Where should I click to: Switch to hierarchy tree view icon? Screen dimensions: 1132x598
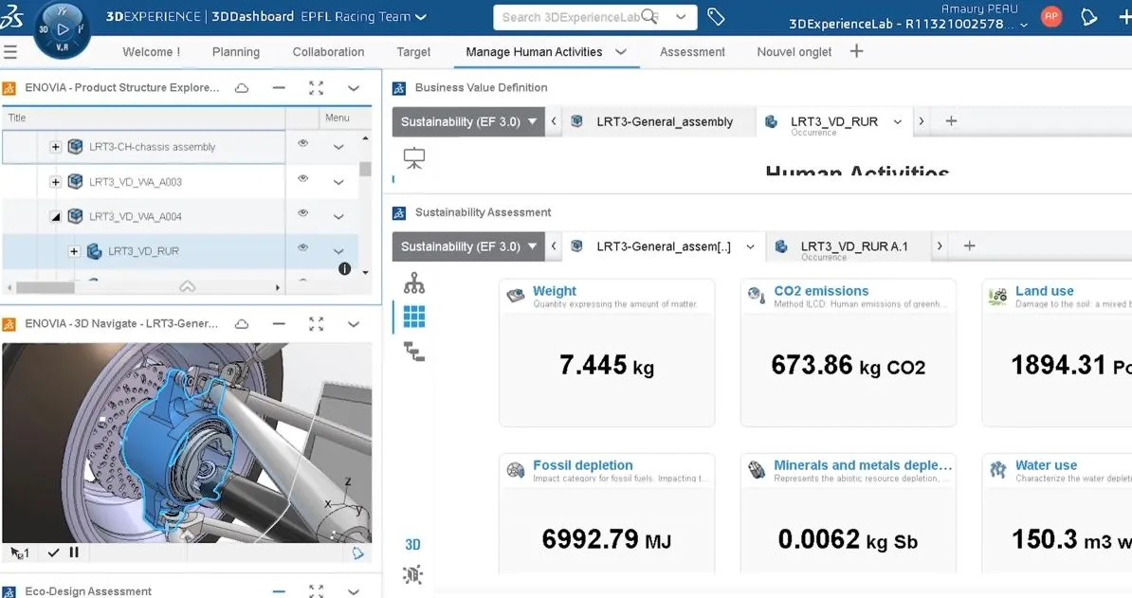pos(414,283)
